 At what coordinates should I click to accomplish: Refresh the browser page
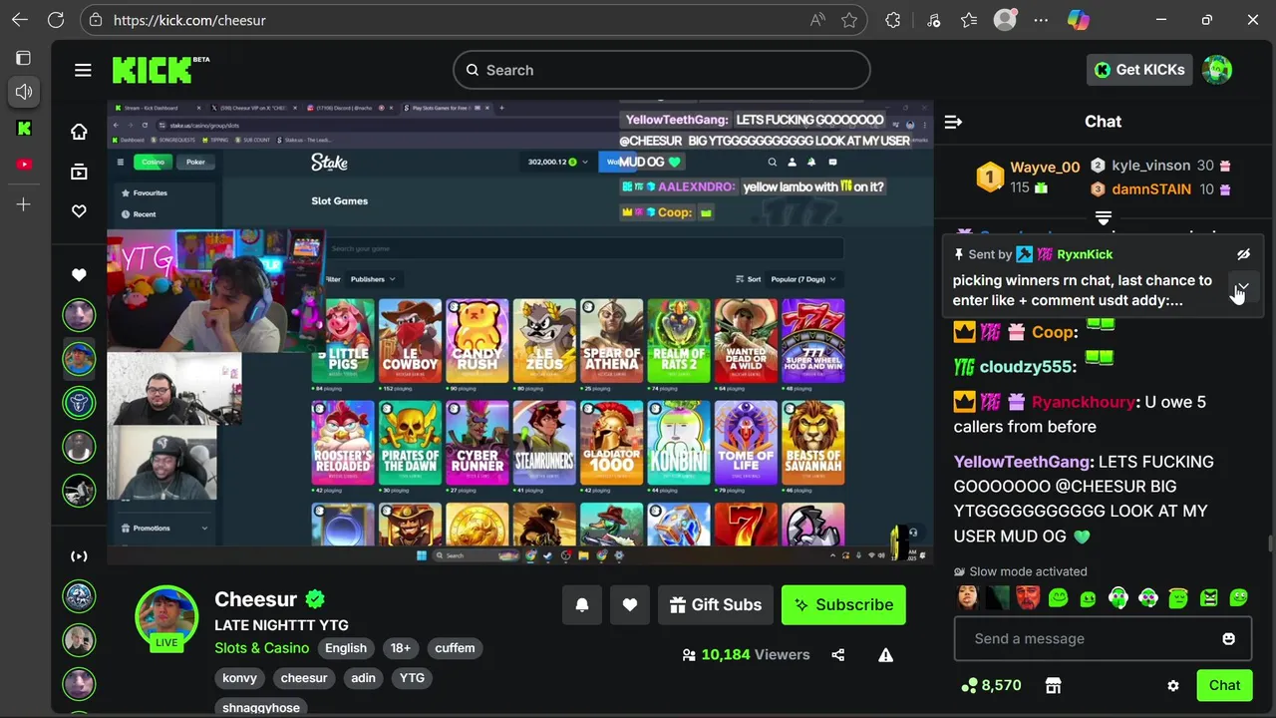pyautogui.click(x=56, y=20)
